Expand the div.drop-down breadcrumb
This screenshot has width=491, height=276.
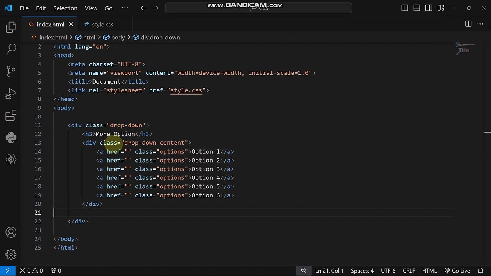[160, 38]
